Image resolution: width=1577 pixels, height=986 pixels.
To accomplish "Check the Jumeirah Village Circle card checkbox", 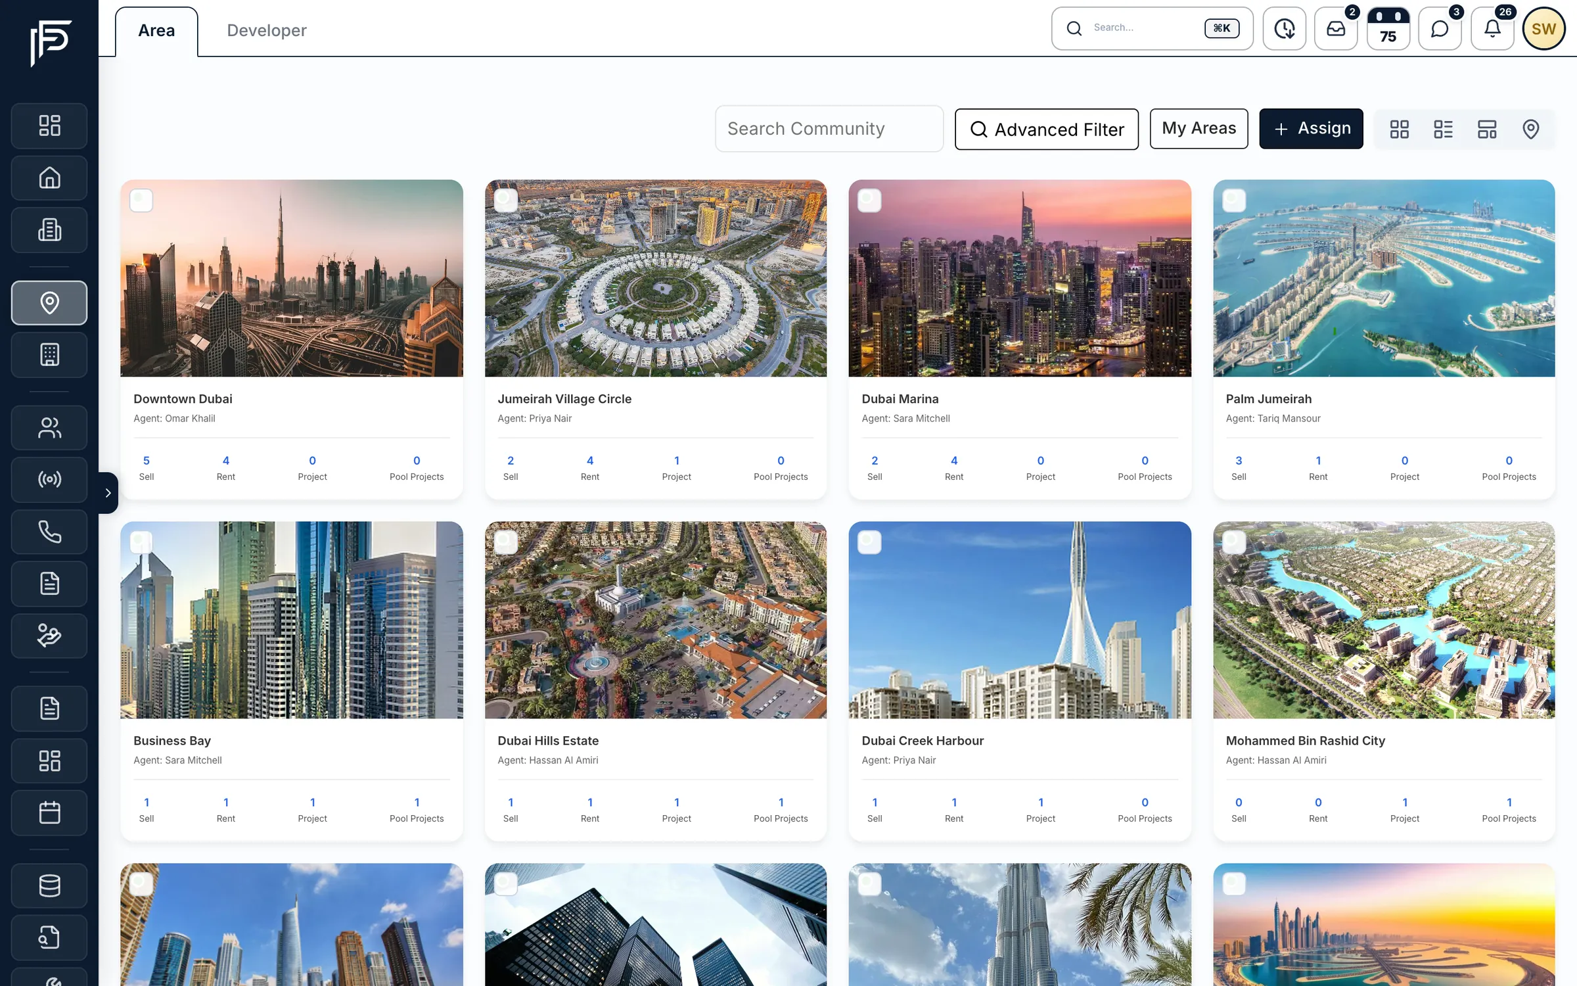I will coord(505,200).
